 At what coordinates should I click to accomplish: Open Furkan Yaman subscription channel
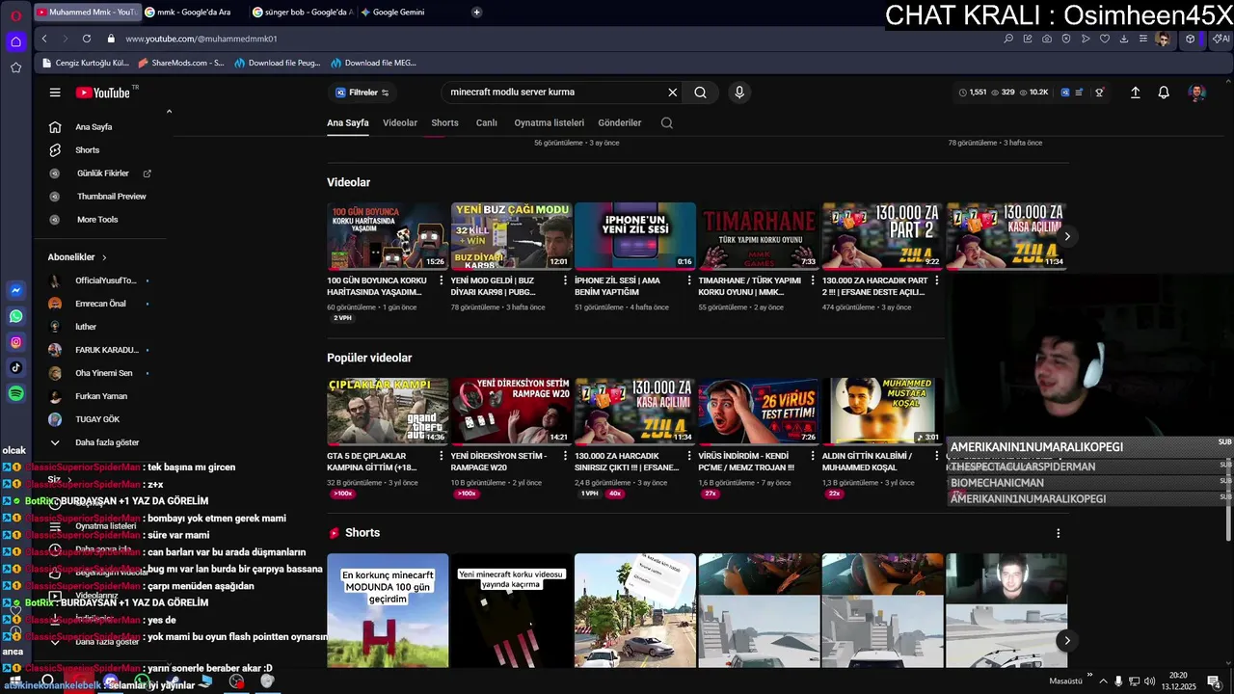(101, 396)
